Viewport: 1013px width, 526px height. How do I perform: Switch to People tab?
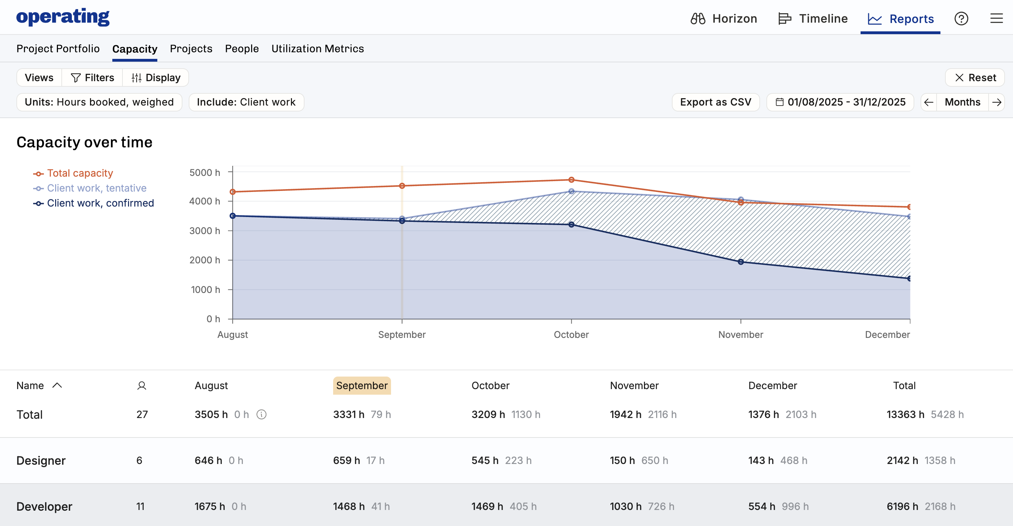tap(242, 49)
